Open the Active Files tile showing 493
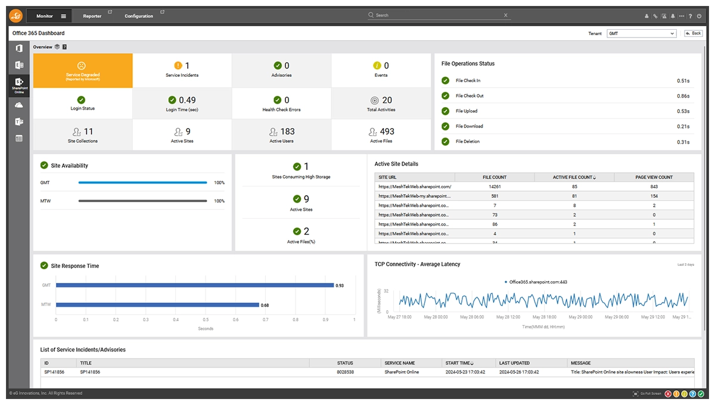 [x=381, y=135]
